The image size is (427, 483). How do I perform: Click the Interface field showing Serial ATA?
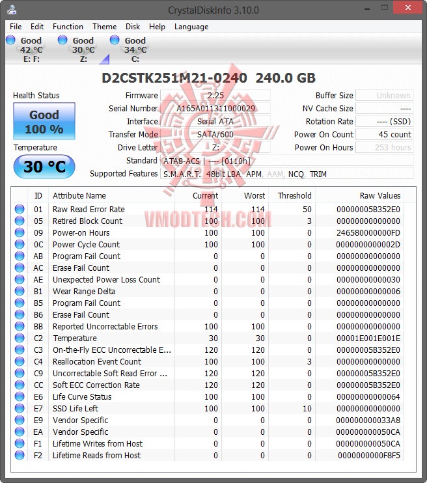coord(215,121)
